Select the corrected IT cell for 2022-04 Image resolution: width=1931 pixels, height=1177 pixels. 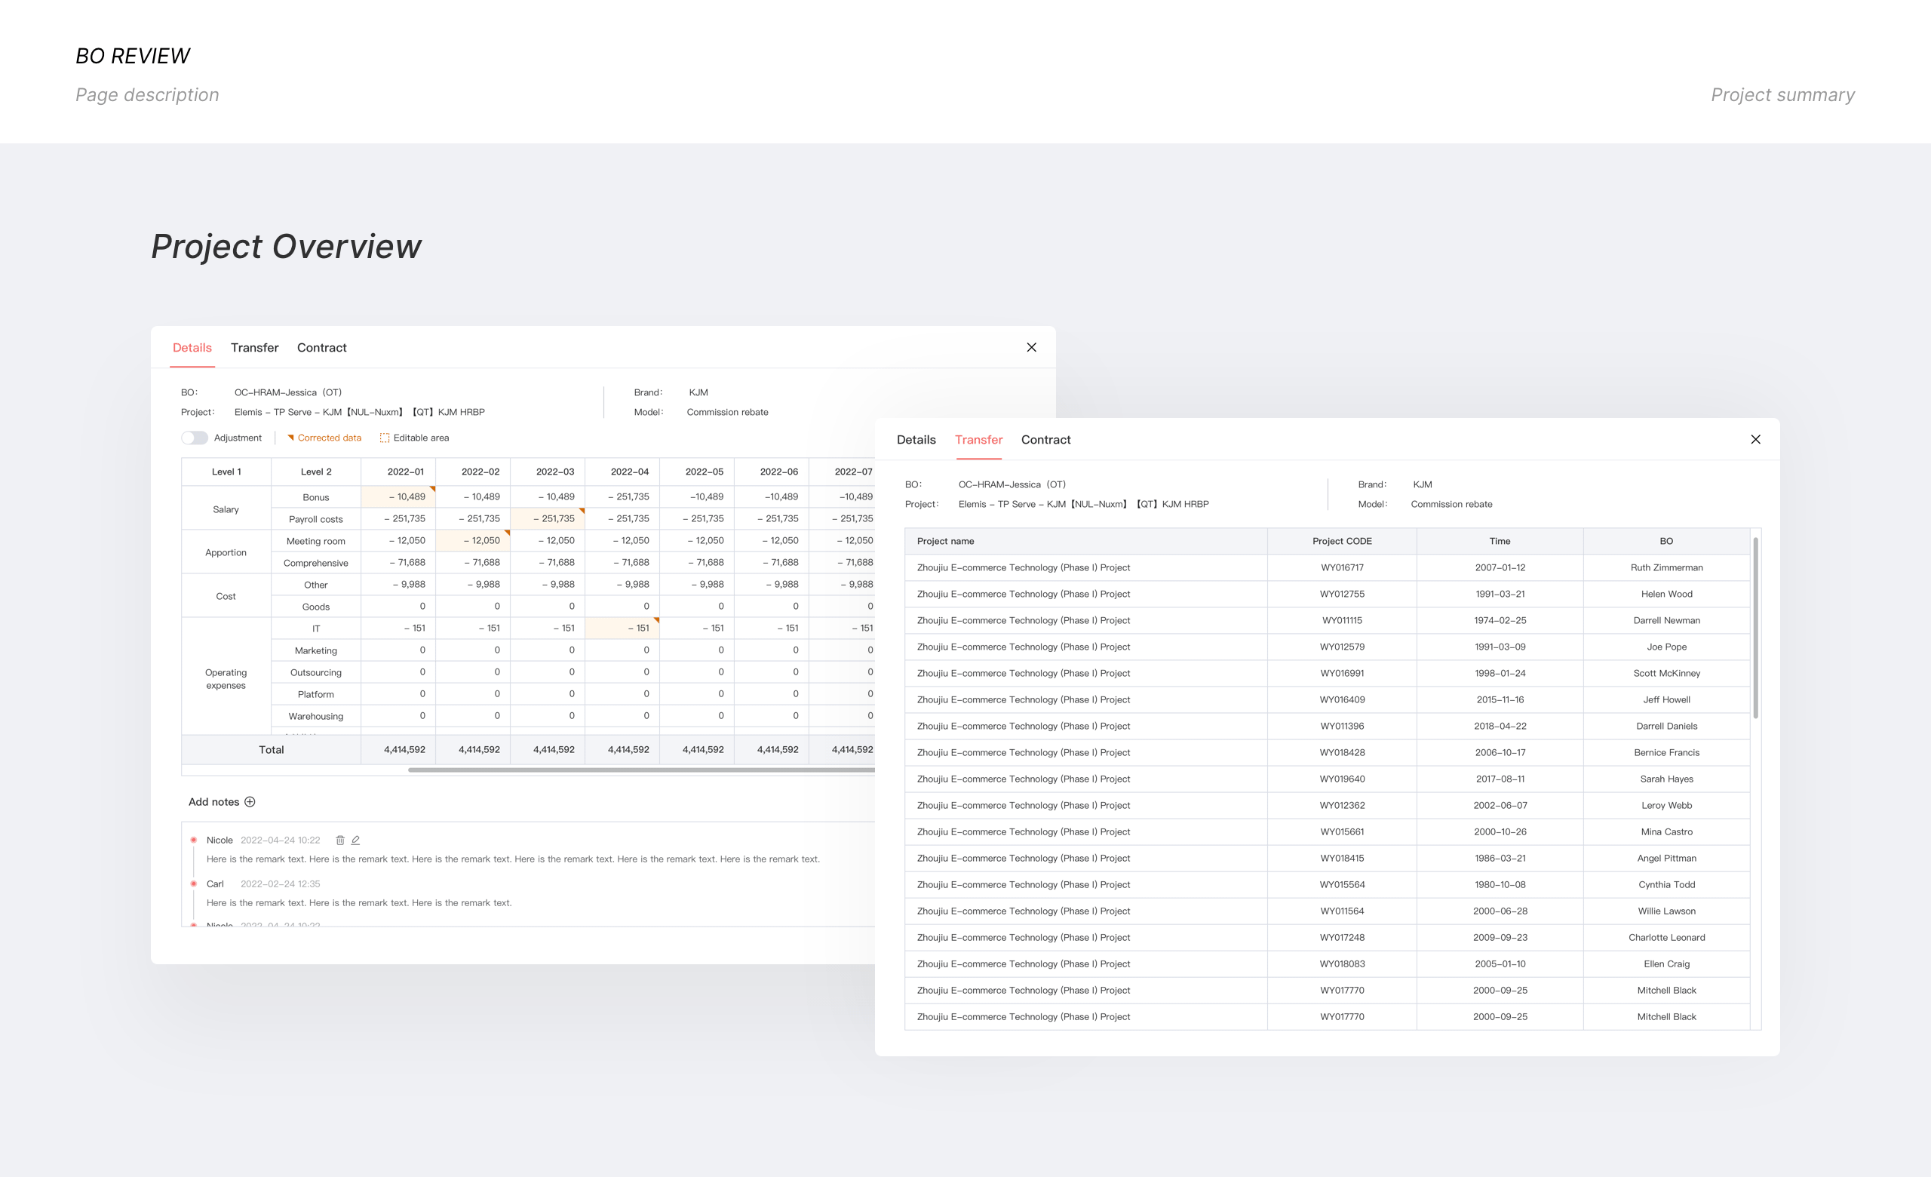622,628
